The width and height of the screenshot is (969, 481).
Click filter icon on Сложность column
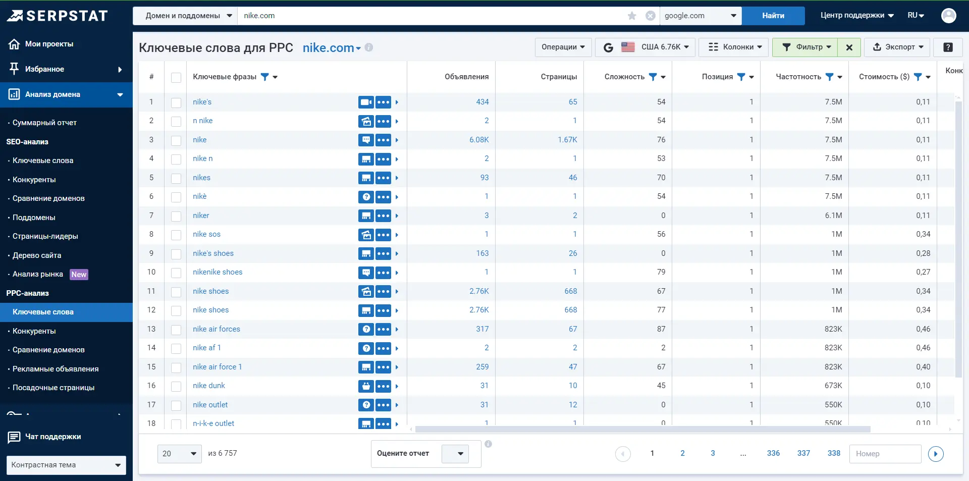[653, 77]
